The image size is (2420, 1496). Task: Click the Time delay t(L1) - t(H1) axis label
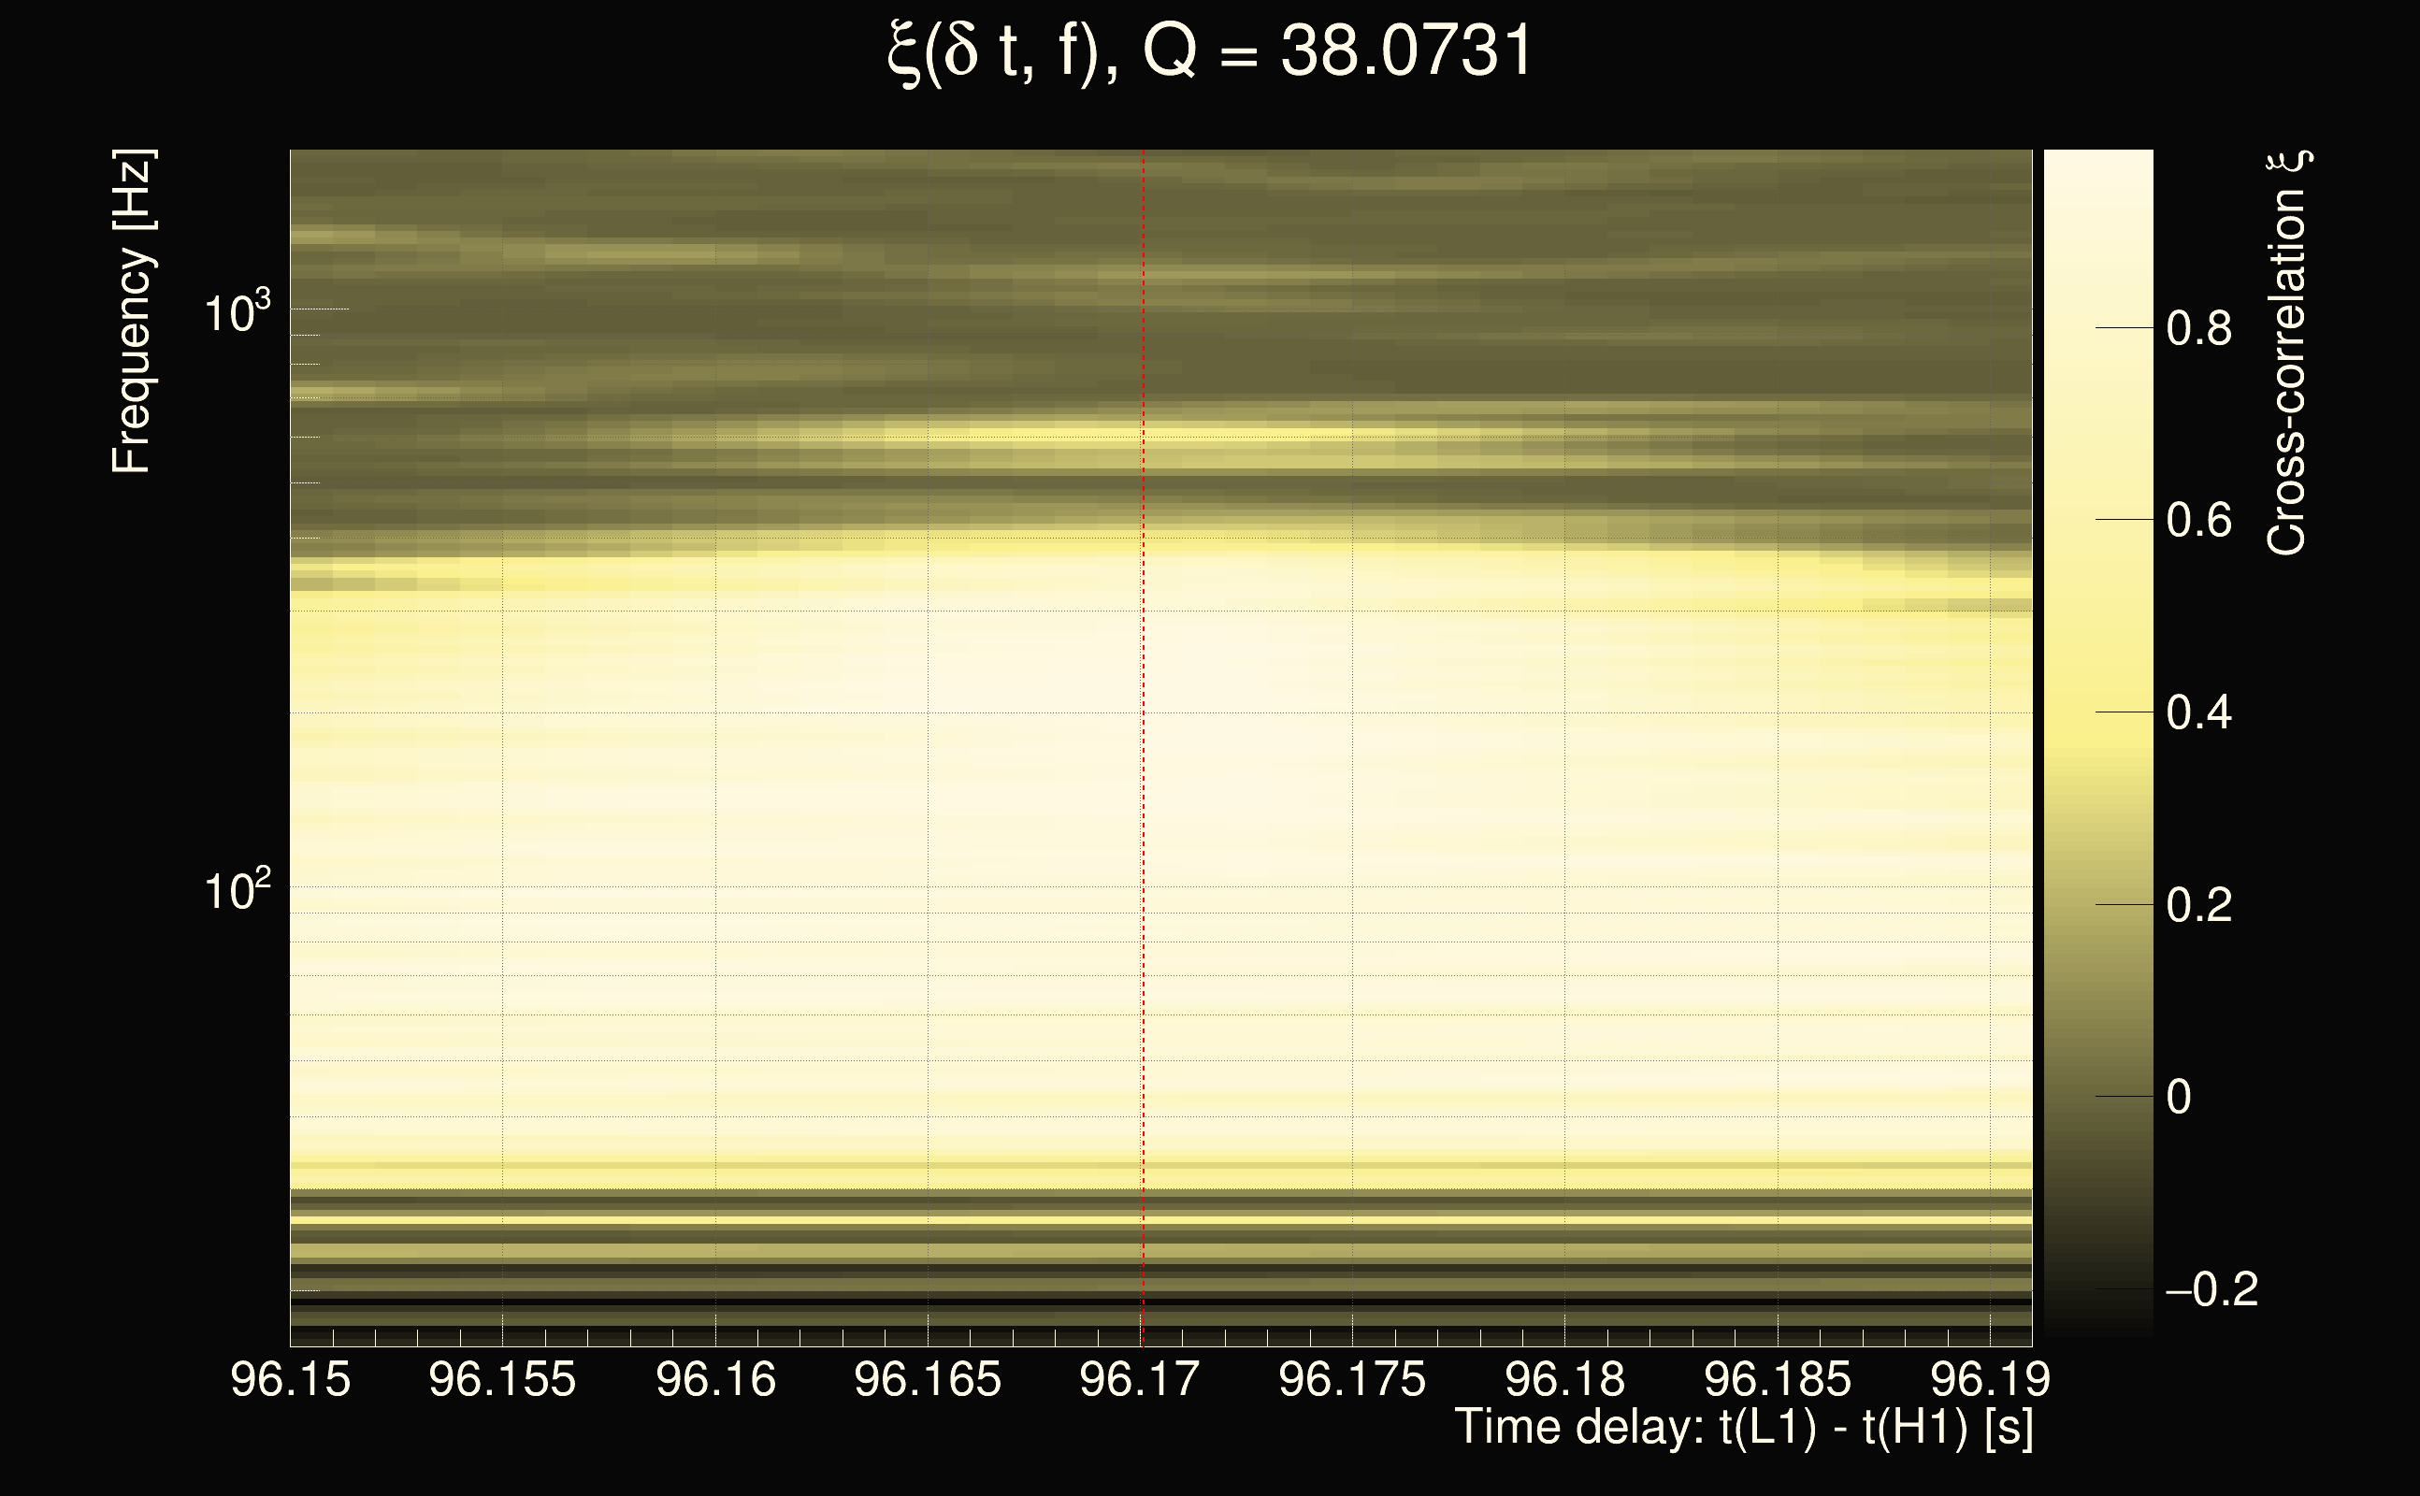point(1743,1427)
